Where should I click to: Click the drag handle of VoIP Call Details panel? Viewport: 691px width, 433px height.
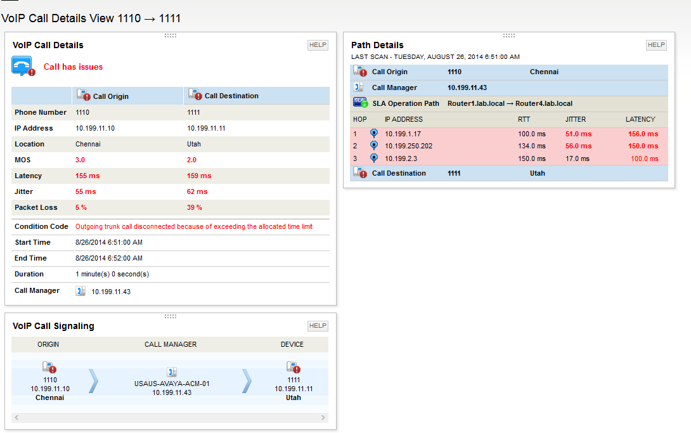coord(171,36)
